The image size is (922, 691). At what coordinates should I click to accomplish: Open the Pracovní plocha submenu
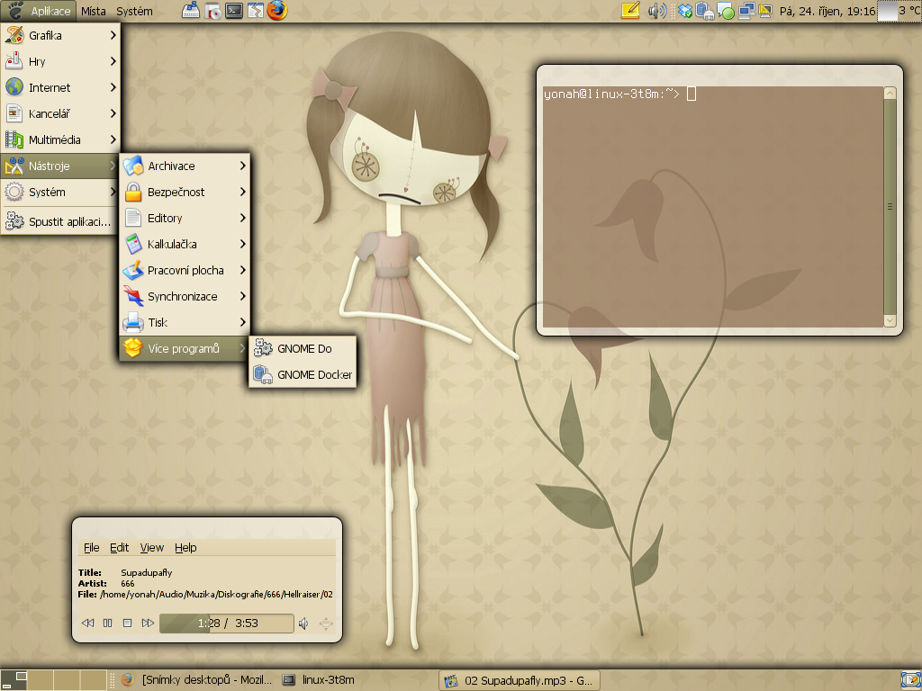[185, 270]
